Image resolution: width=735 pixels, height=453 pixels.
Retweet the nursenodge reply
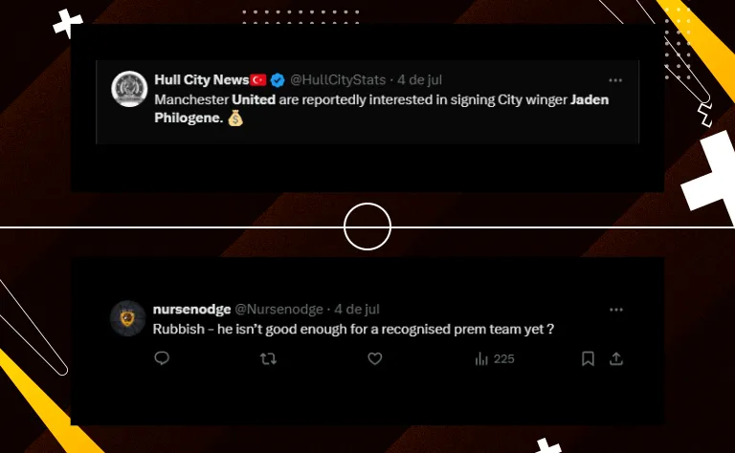point(268,359)
